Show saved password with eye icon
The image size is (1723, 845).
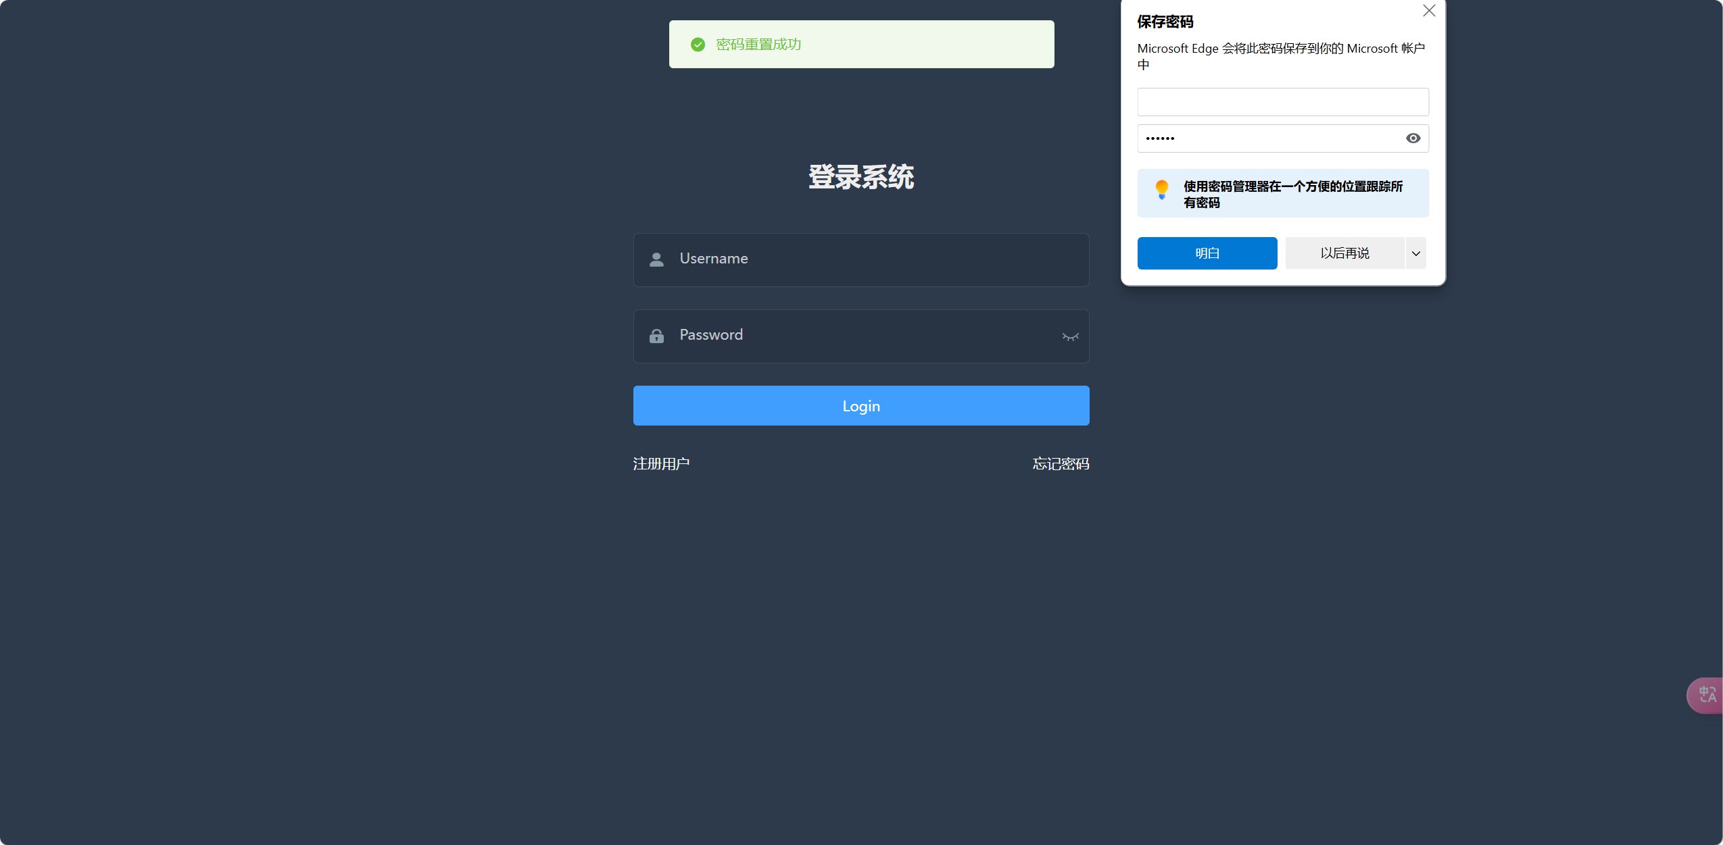point(1413,138)
